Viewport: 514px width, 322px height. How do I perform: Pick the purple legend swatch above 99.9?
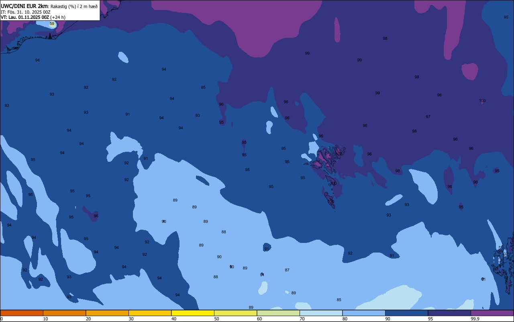pos(492,313)
